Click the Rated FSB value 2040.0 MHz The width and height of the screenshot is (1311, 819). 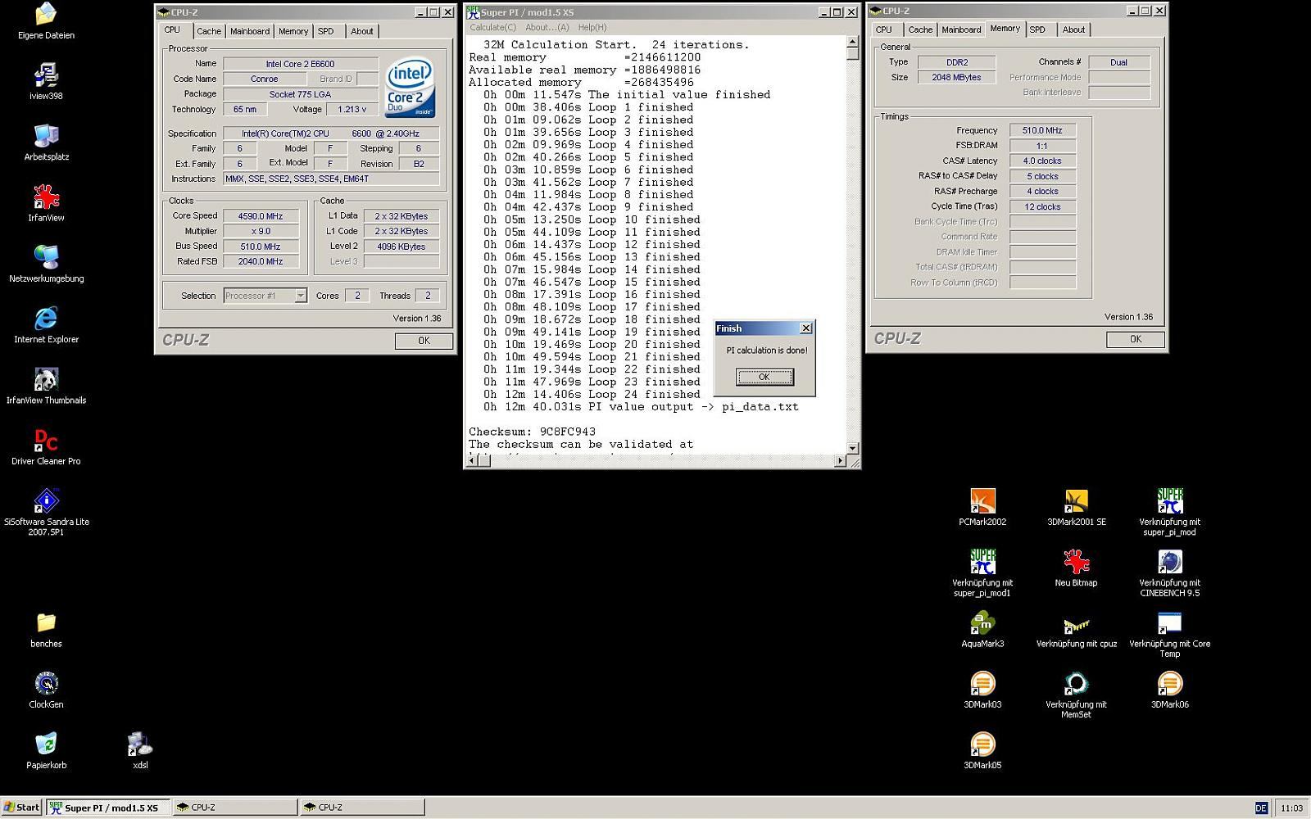click(261, 261)
